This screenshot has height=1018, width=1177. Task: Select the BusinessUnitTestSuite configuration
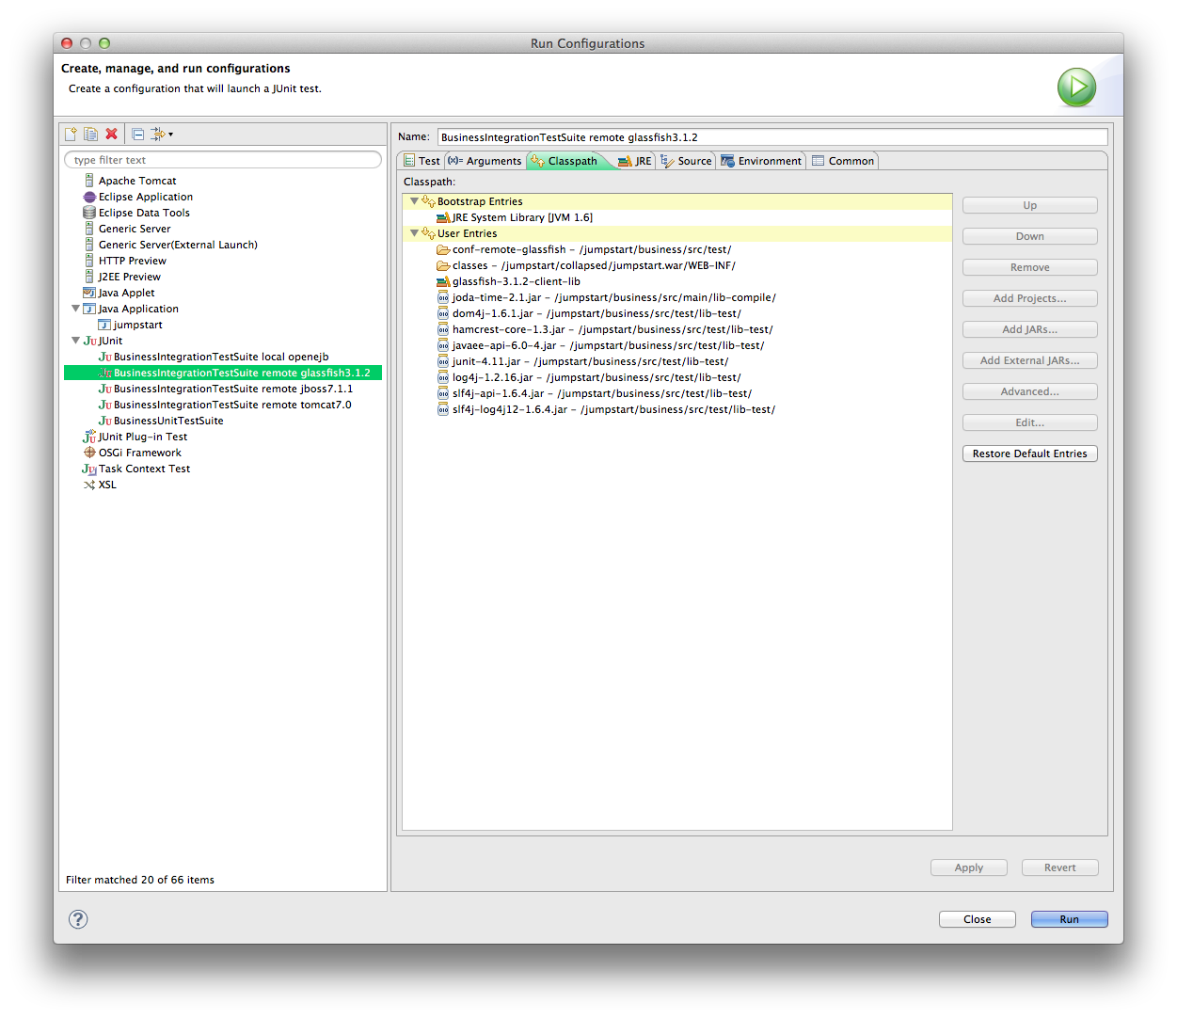coord(161,421)
